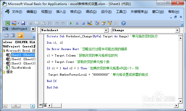Minimize the inner code window
The height and width of the screenshot is (111, 186).
coord(171,17)
